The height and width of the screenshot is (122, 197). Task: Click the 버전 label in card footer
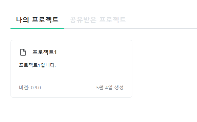(x=24, y=88)
